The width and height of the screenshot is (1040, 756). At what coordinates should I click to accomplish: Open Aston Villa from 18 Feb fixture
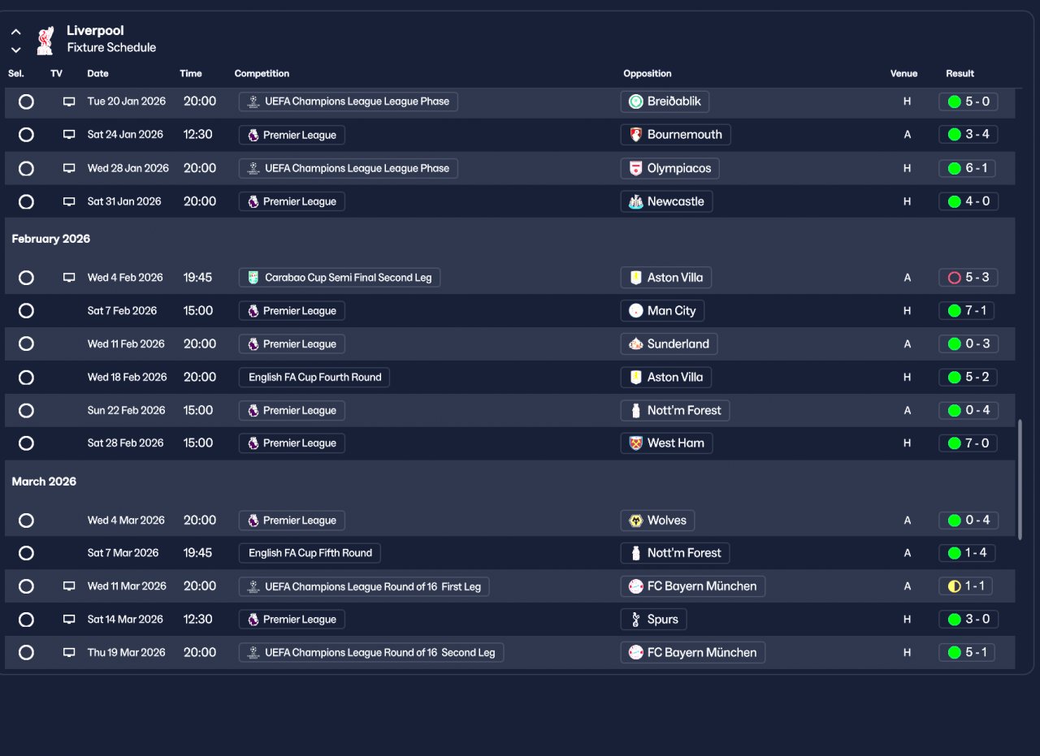pos(666,378)
